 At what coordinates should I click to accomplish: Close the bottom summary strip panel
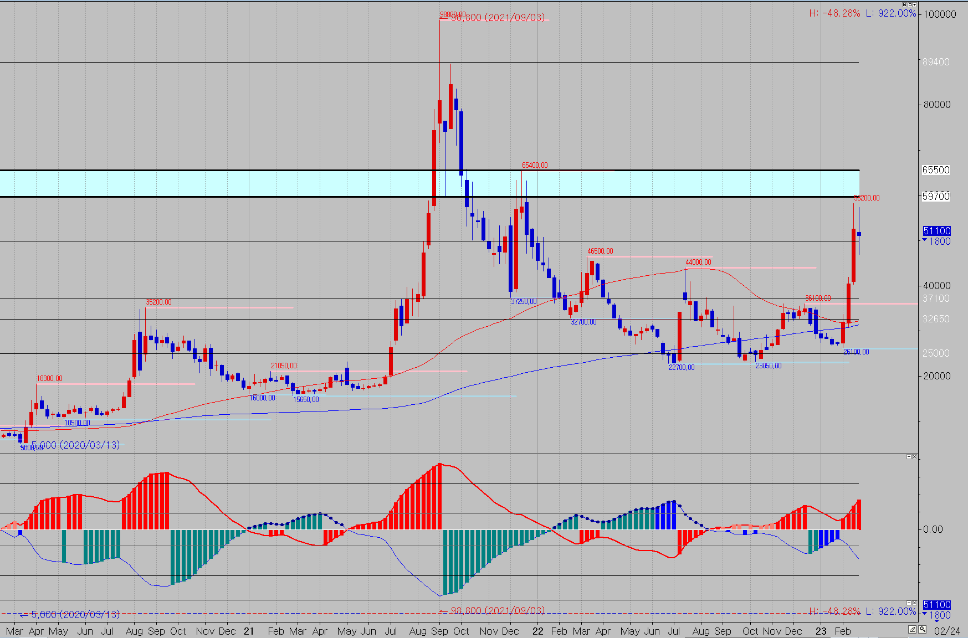click(914, 603)
